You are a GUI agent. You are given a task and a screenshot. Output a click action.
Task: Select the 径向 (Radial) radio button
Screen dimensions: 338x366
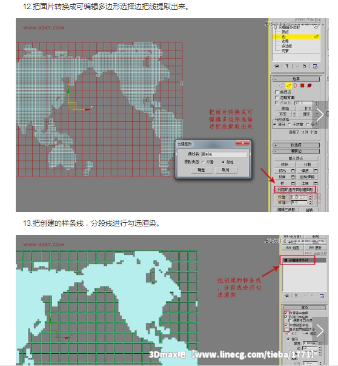coord(289,339)
